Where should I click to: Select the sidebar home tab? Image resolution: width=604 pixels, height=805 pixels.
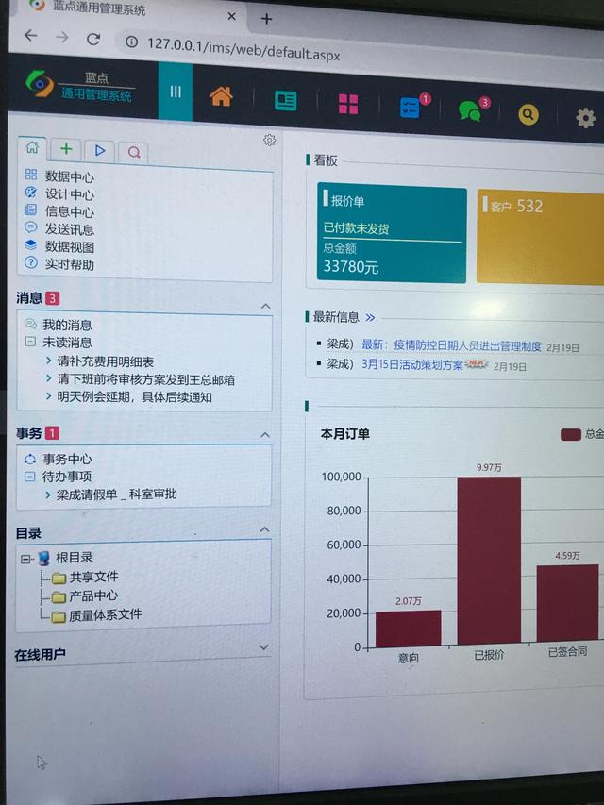pyautogui.click(x=32, y=148)
